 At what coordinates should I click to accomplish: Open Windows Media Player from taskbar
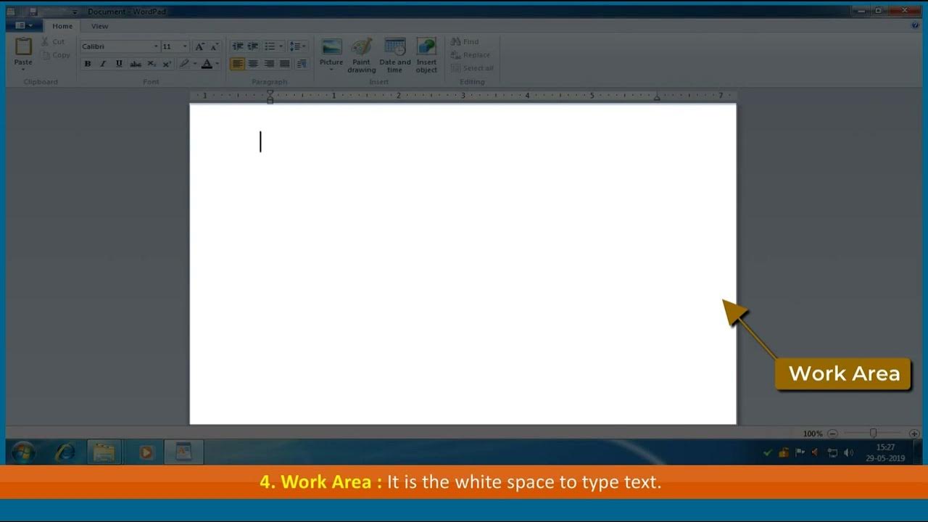tap(146, 452)
